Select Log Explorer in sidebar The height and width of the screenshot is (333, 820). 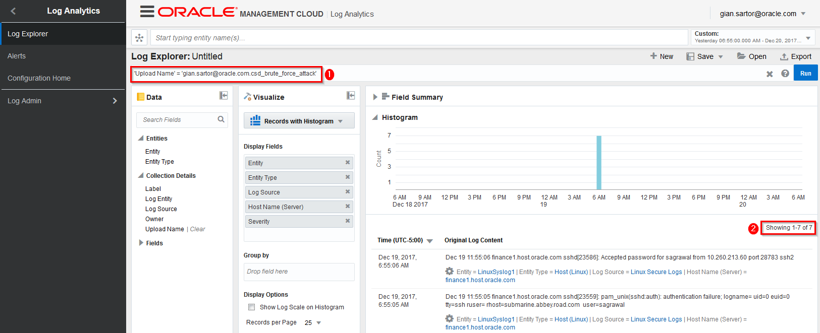pos(63,34)
